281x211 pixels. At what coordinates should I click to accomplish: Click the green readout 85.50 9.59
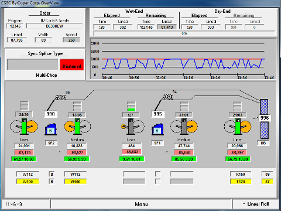coord(184,159)
